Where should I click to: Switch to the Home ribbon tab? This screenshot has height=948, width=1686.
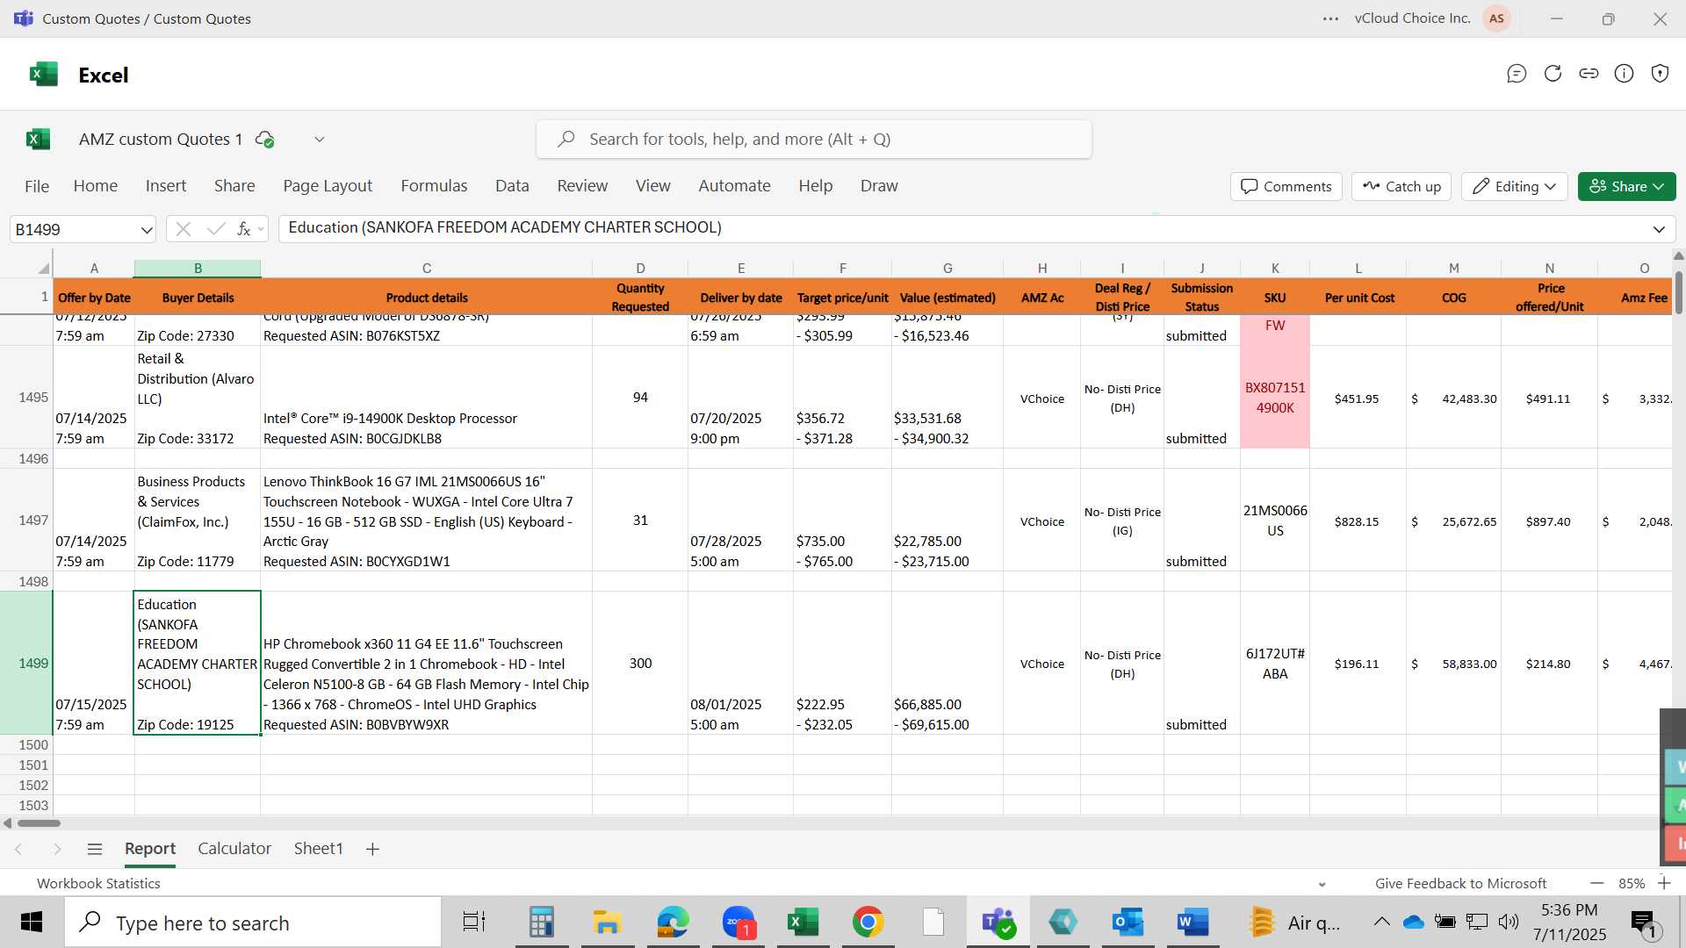click(x=96, y=186)
